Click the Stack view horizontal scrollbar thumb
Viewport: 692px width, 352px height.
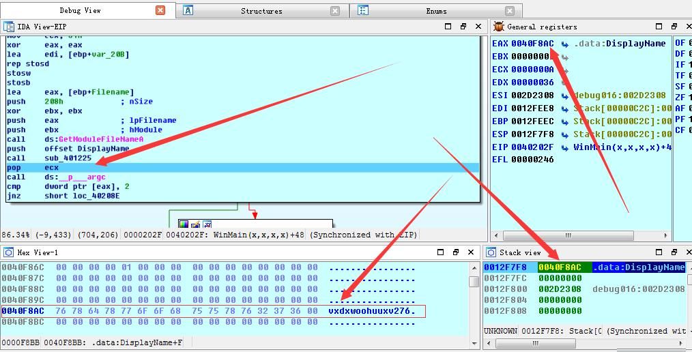pos(535,343)
